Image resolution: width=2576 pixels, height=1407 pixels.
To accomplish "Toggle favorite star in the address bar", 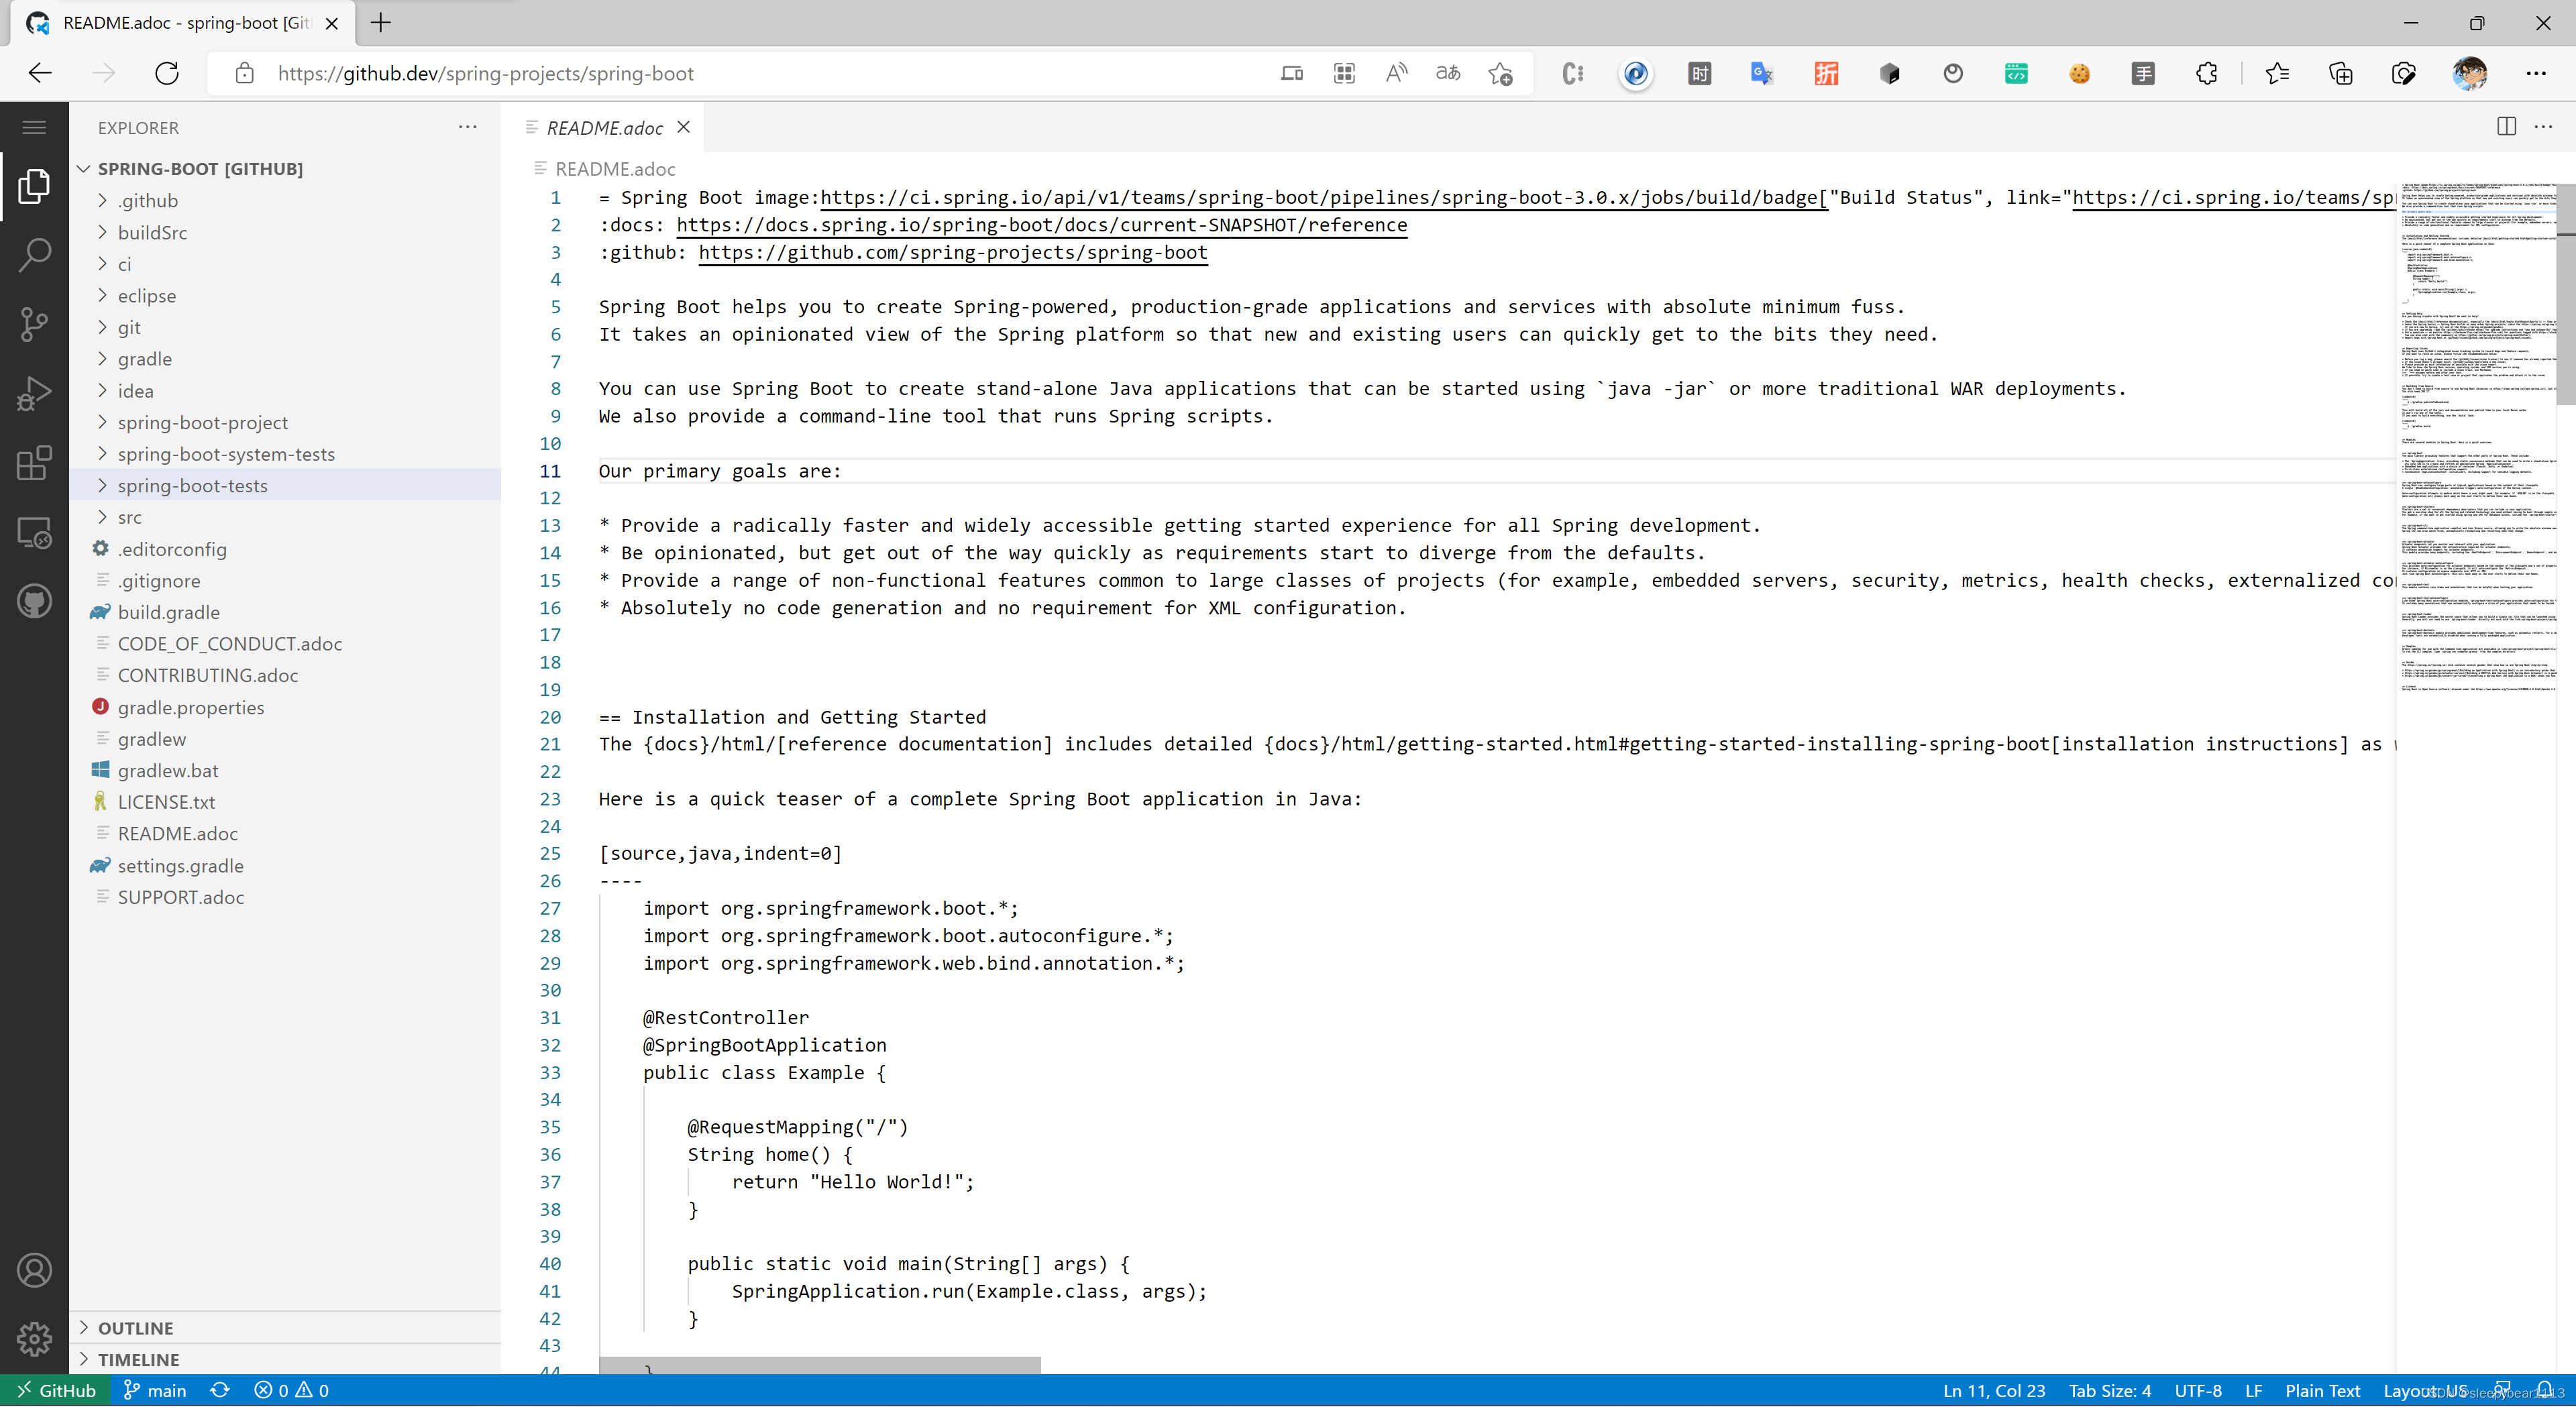I will pyautogui.click(x=1500, y=73).
